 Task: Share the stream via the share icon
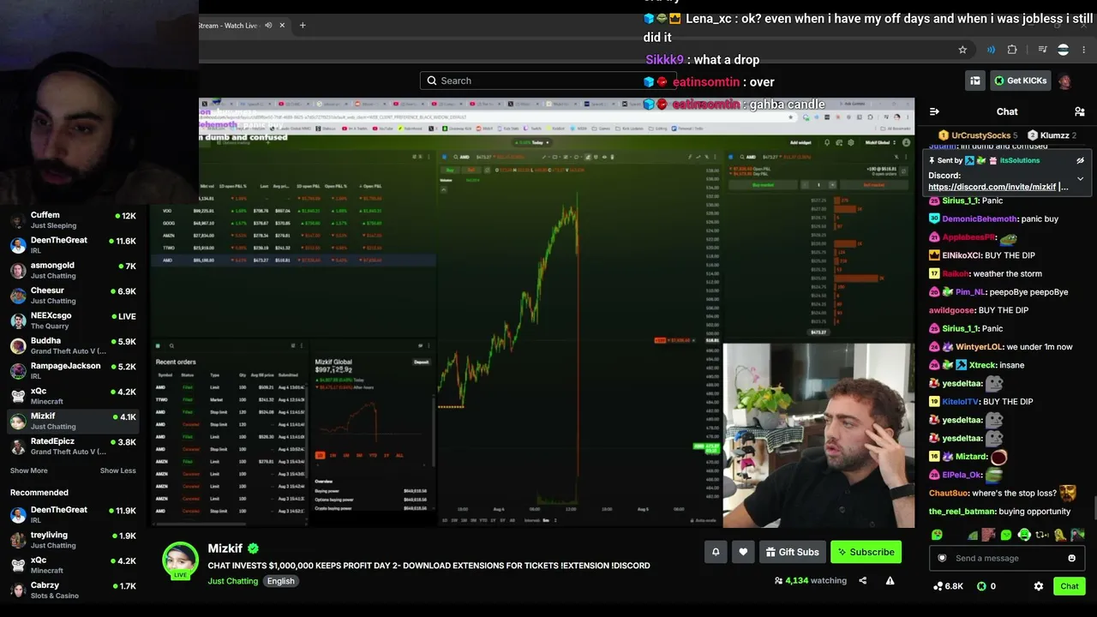coord(863,580)
